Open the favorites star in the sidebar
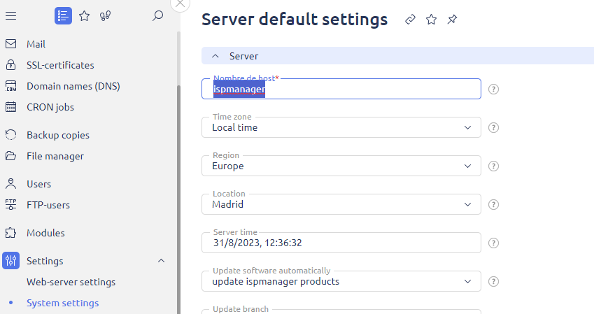 click(84, 16)
